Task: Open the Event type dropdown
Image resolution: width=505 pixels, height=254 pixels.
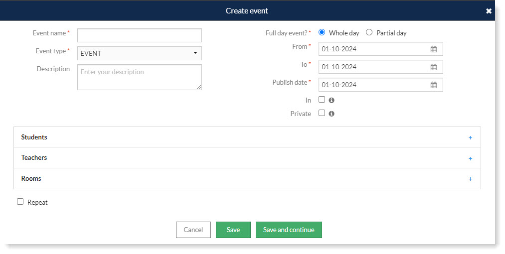Action: pos(140,53)
